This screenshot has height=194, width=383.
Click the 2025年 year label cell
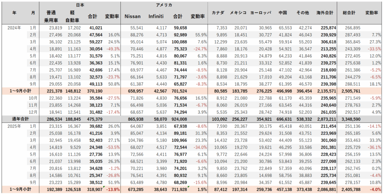tap(15, 126)
